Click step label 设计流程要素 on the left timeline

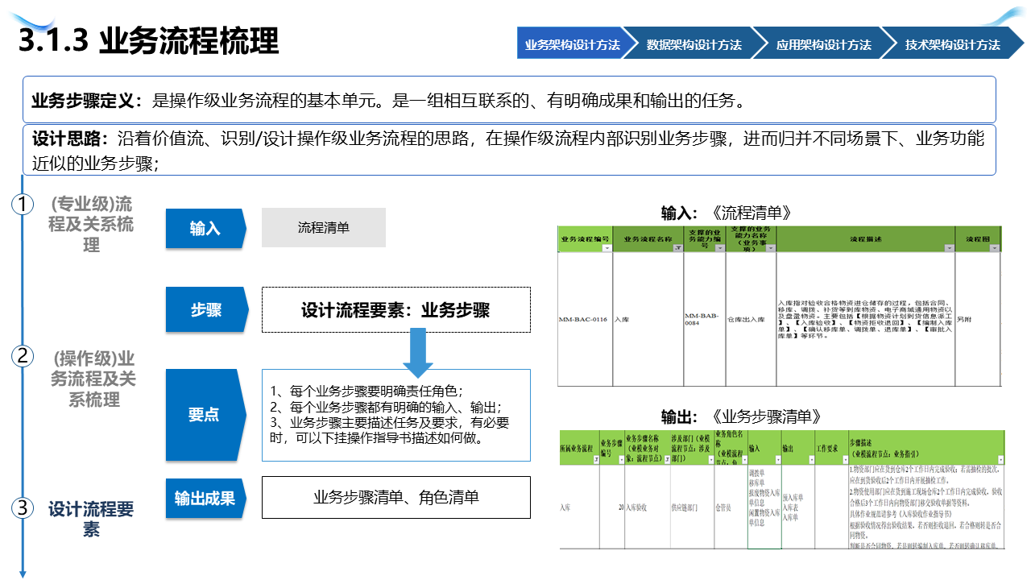pos(90,519)
